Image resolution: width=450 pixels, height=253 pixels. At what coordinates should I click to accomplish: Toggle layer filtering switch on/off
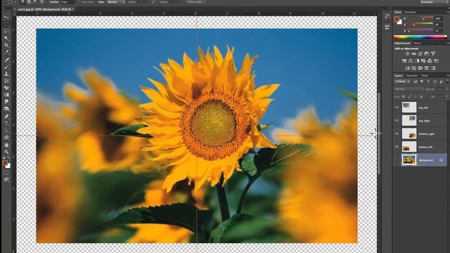pyautogui.click(x=447, y=82)
